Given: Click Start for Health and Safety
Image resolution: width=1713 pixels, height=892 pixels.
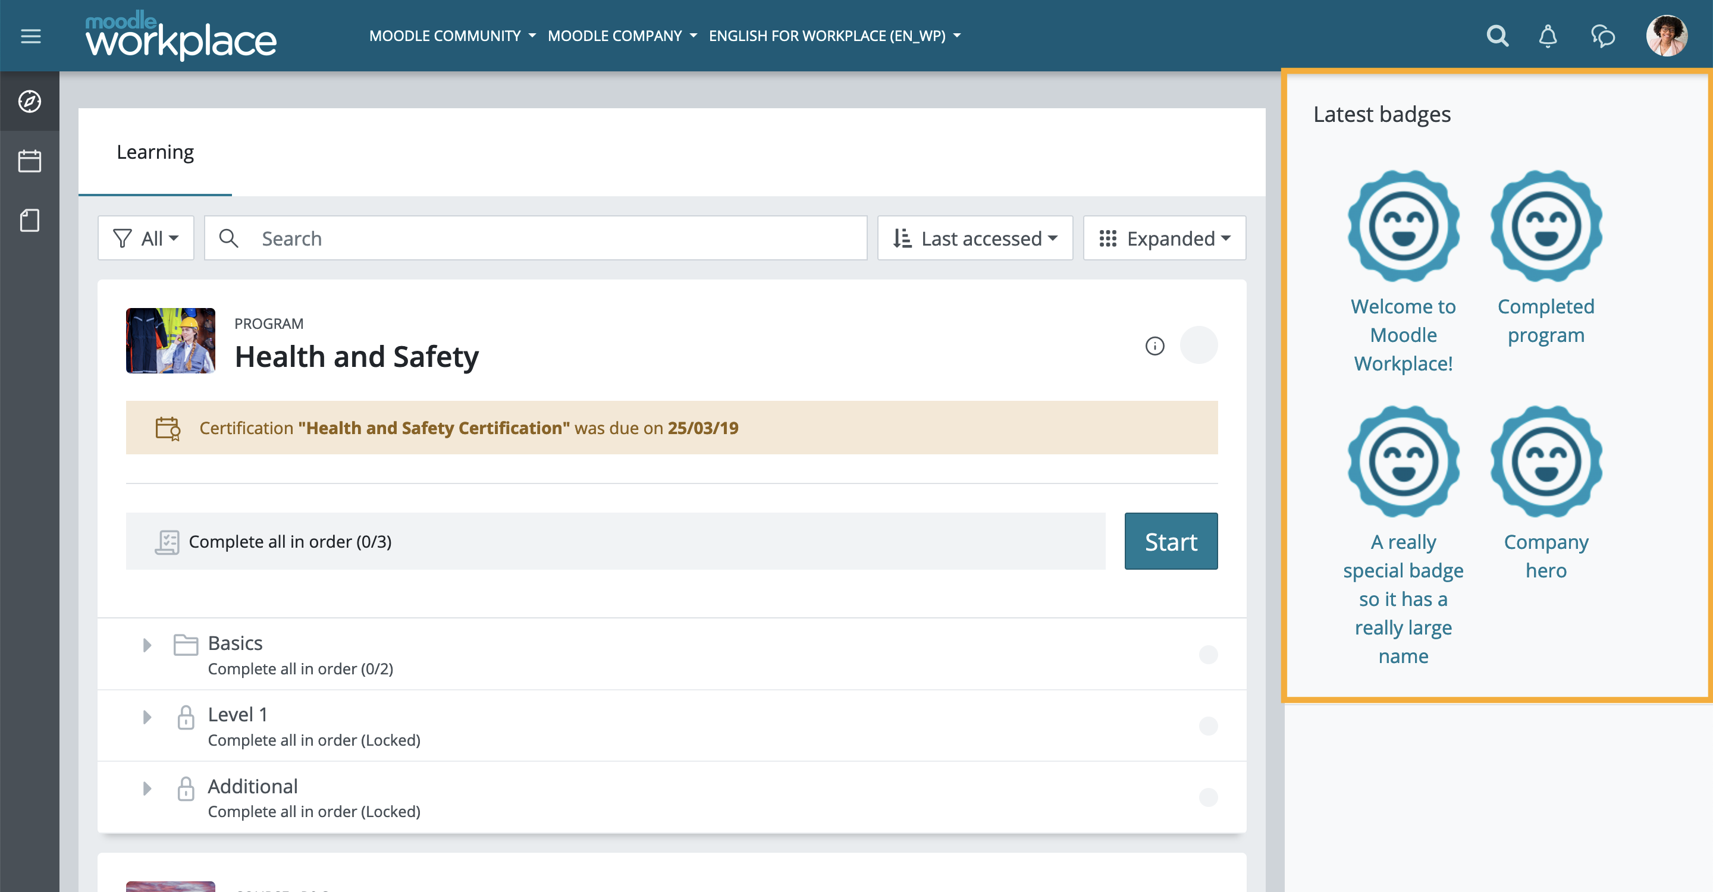Looking at the screenshot, I should [x=1171, y=541].
